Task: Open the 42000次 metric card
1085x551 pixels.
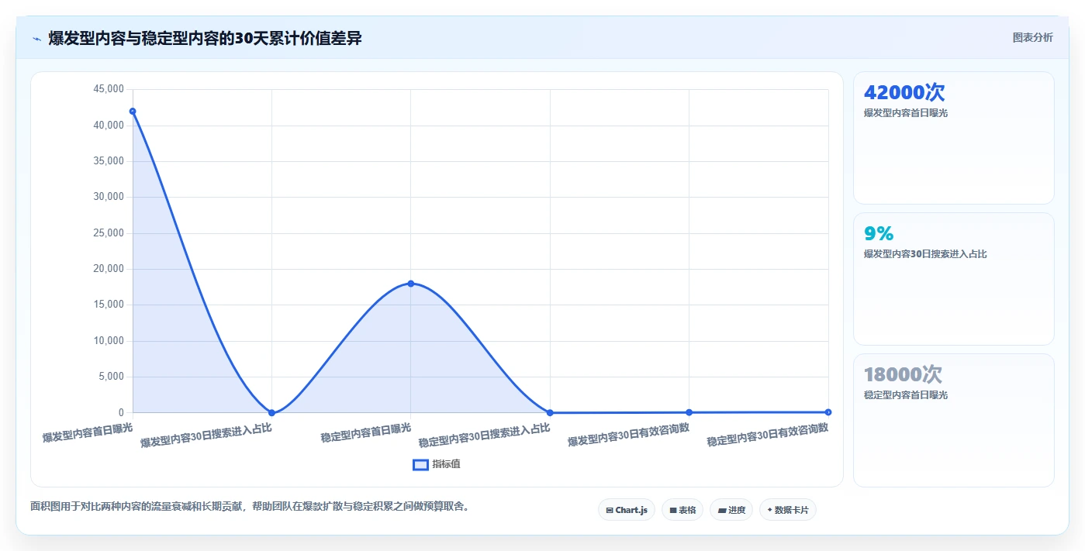Action: [x=954, y=138]
